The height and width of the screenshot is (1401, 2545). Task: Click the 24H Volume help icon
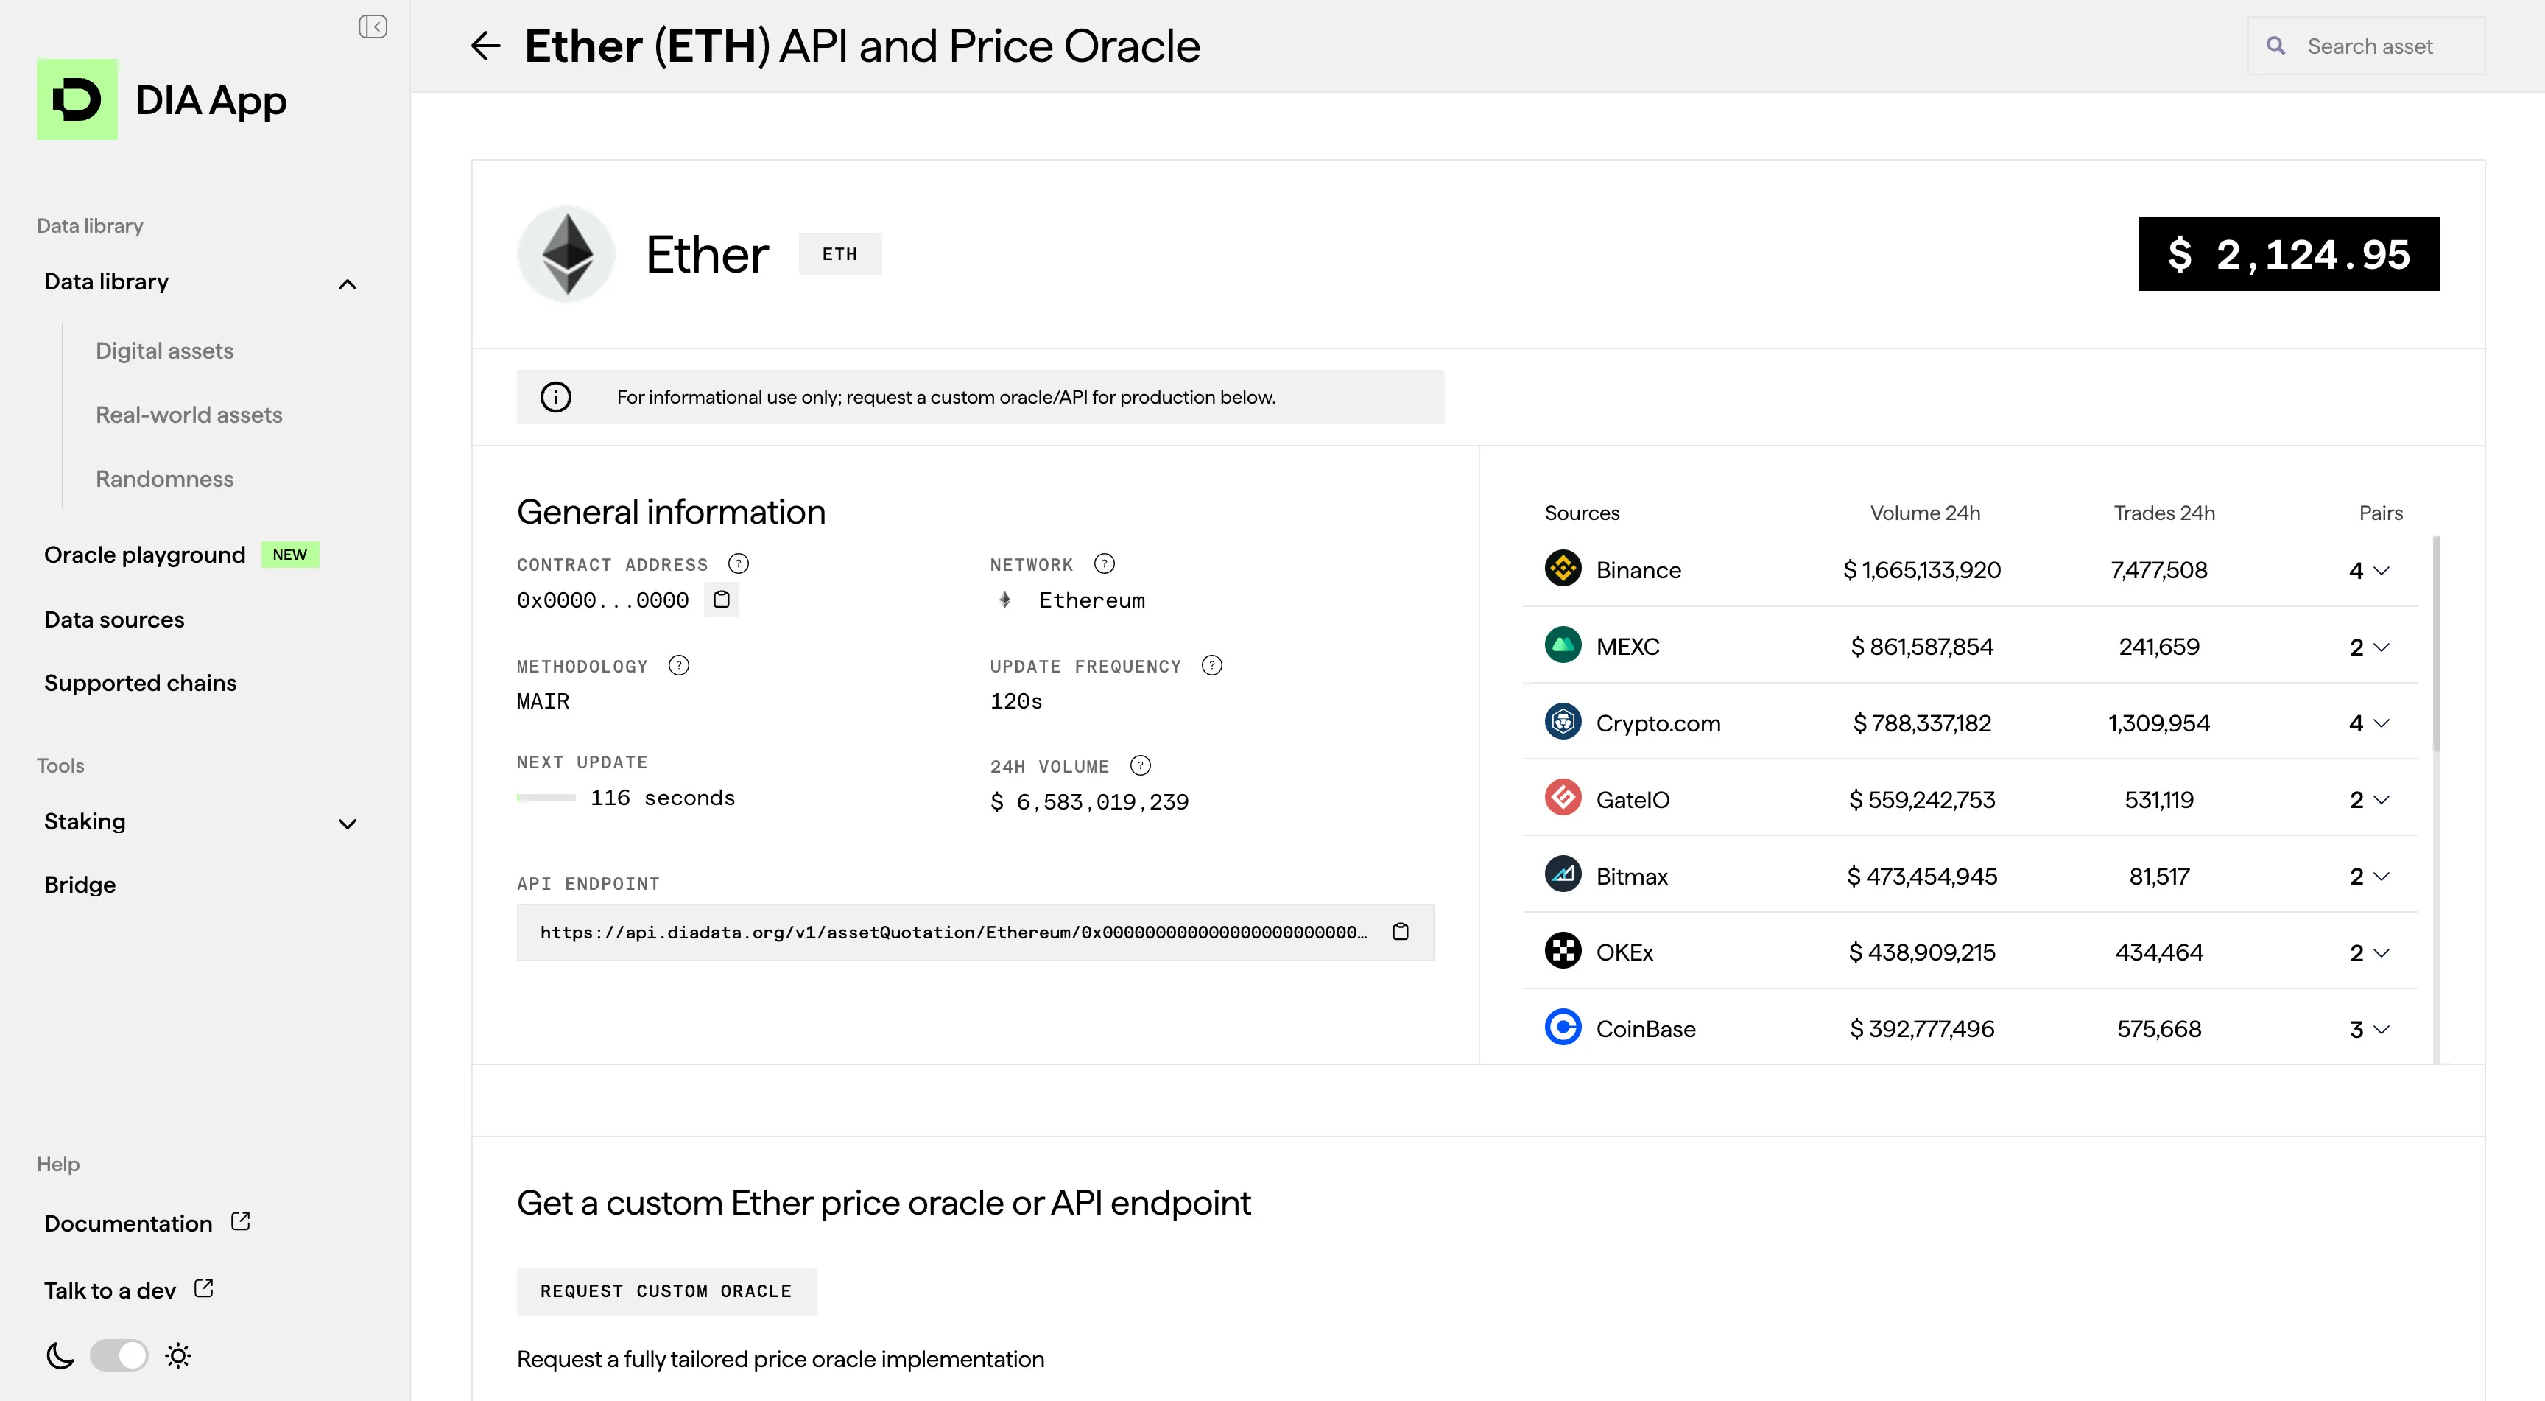(x=1140, y=766)
